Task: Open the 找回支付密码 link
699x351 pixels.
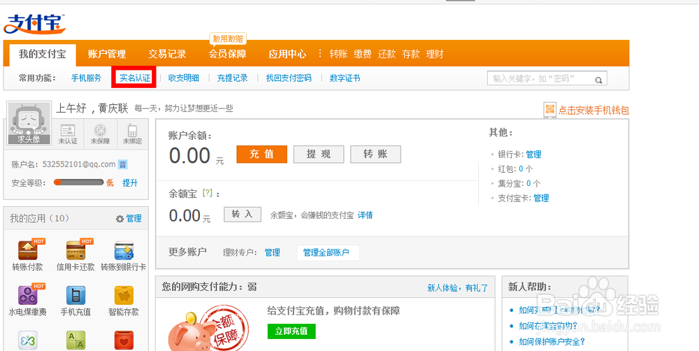Action: coord(289,78)
